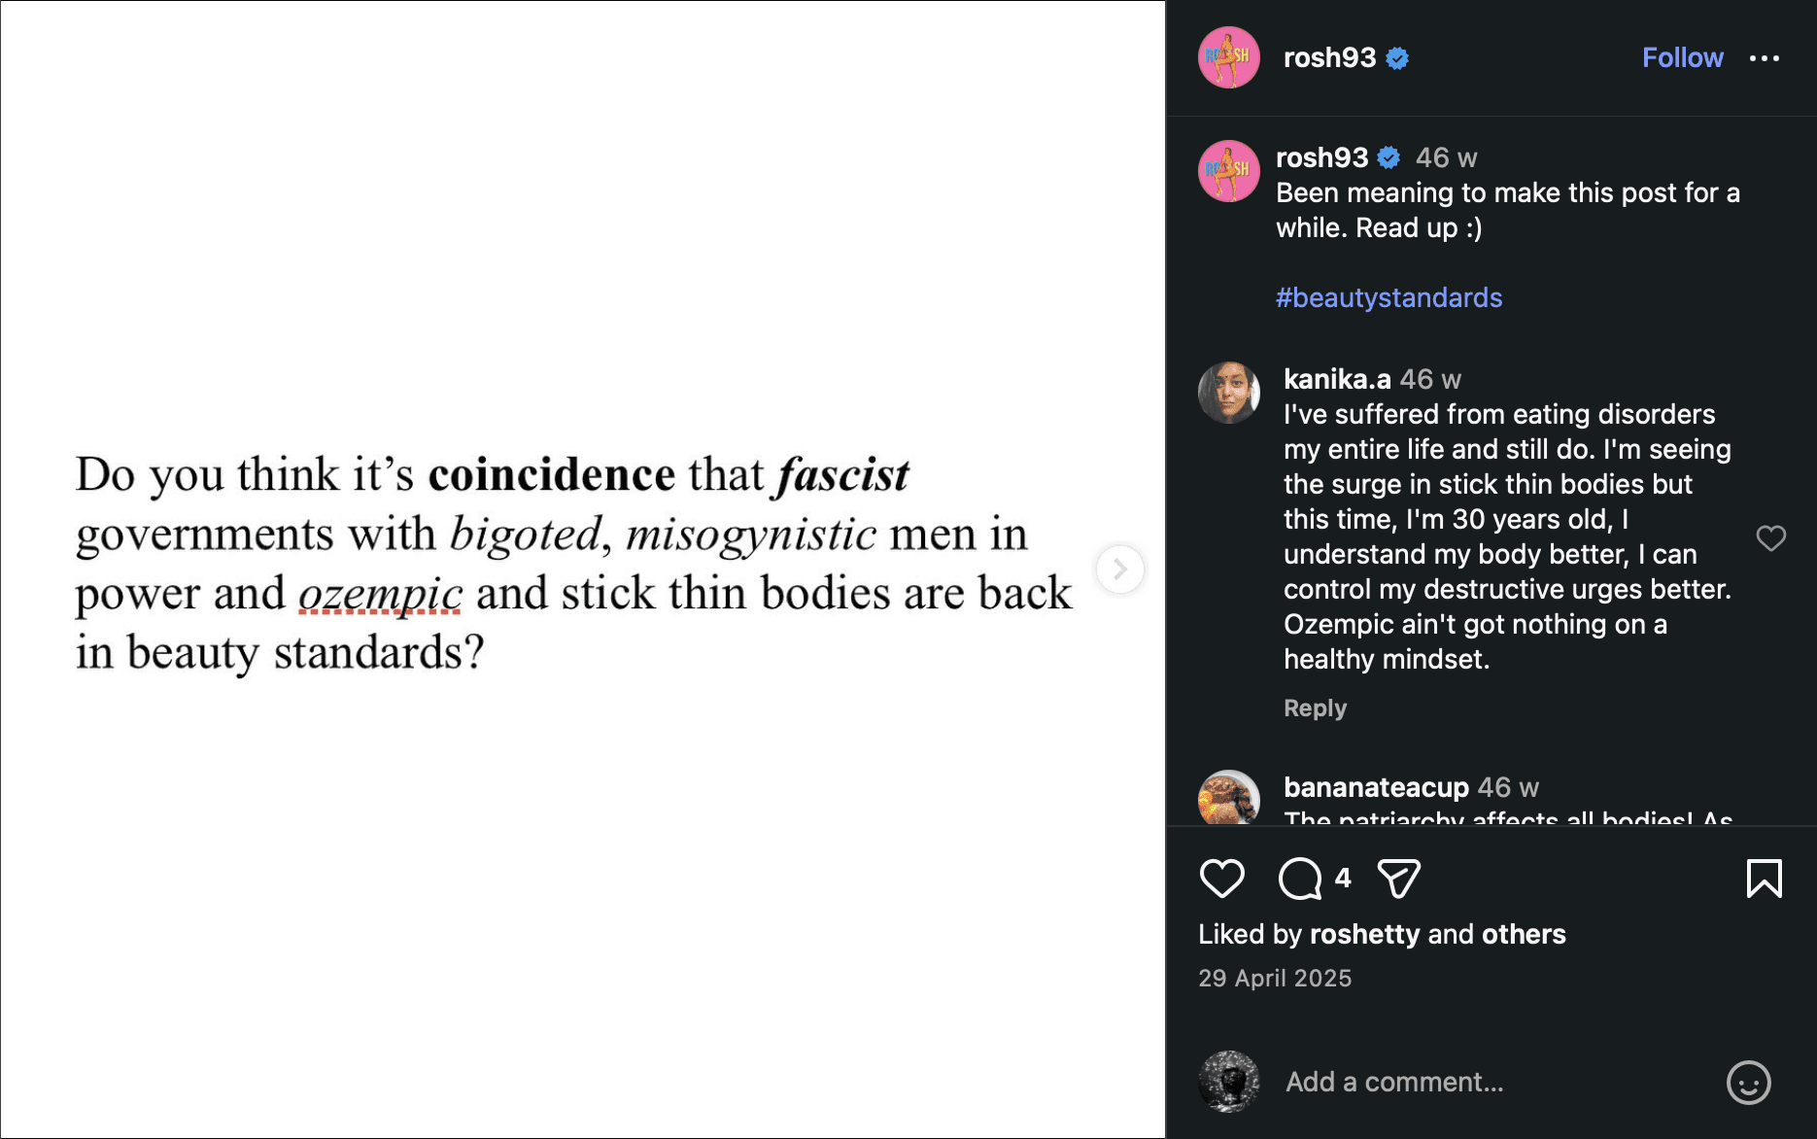Like kanika.a's comment heart

[x=1770, y=537]
